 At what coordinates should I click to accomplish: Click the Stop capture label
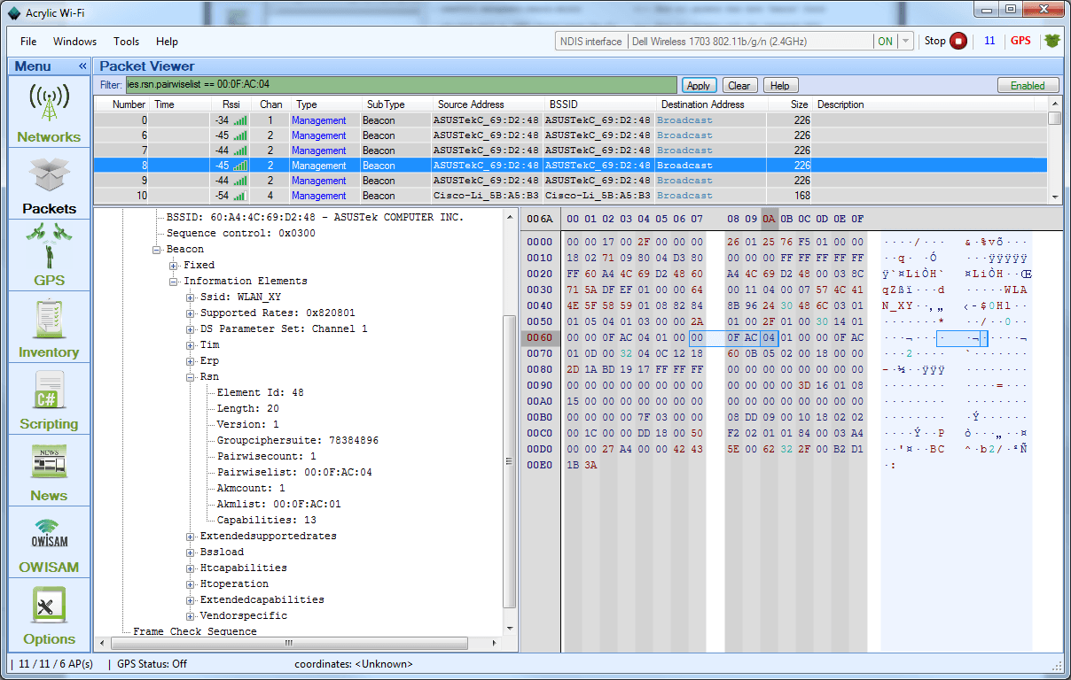point(935,41)
